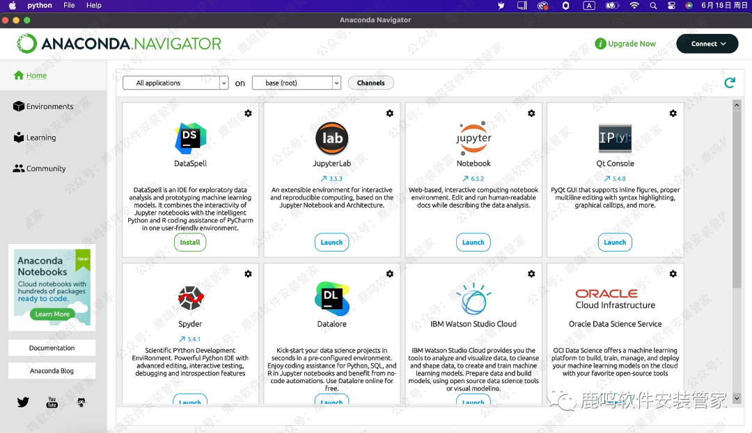752x433 pixels.
Task: Open the Connect dropdown button
Action: pos(707,44)
